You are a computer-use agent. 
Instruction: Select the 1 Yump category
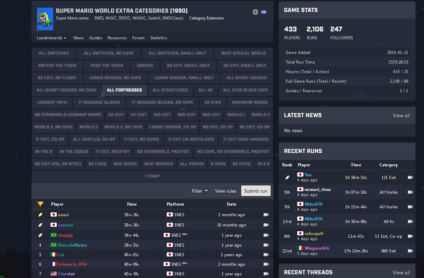[152, 176]
